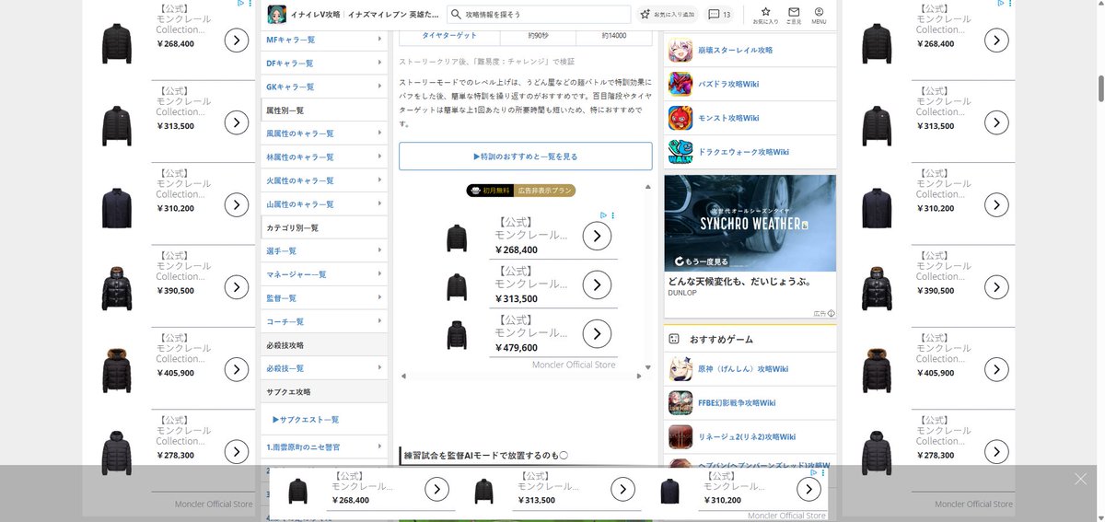Expand 火属性のキャラ一覧 submenu
This screenshot has height=522, width=1105.
322,180
